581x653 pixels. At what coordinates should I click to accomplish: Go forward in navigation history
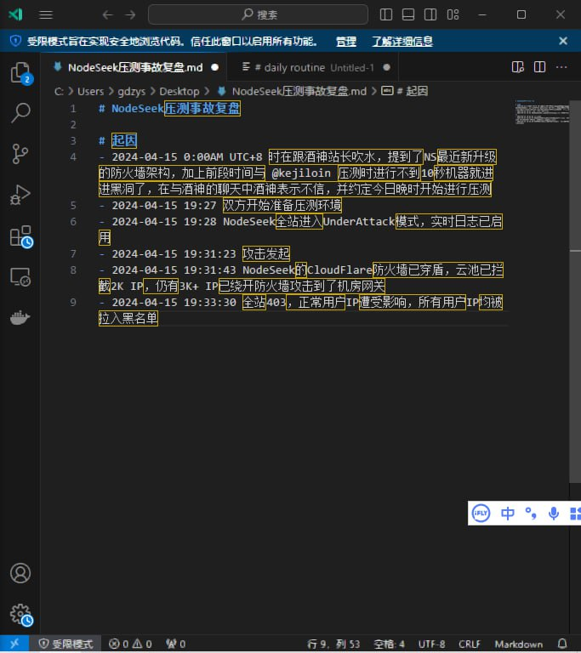point(130,15)
